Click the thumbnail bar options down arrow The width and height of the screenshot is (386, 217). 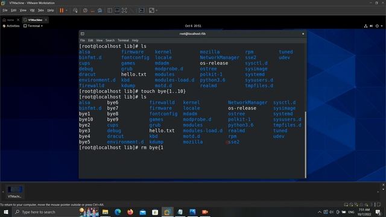tap(384, 189)
